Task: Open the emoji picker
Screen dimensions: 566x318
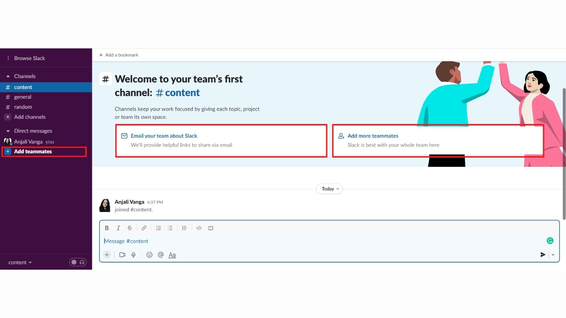Action: [x=149, y=255]
